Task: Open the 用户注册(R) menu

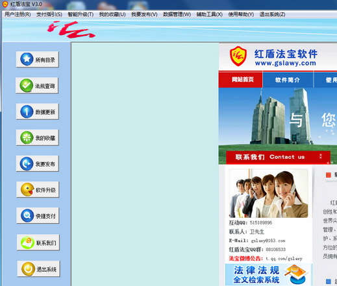Action: [x=18, y=14]
